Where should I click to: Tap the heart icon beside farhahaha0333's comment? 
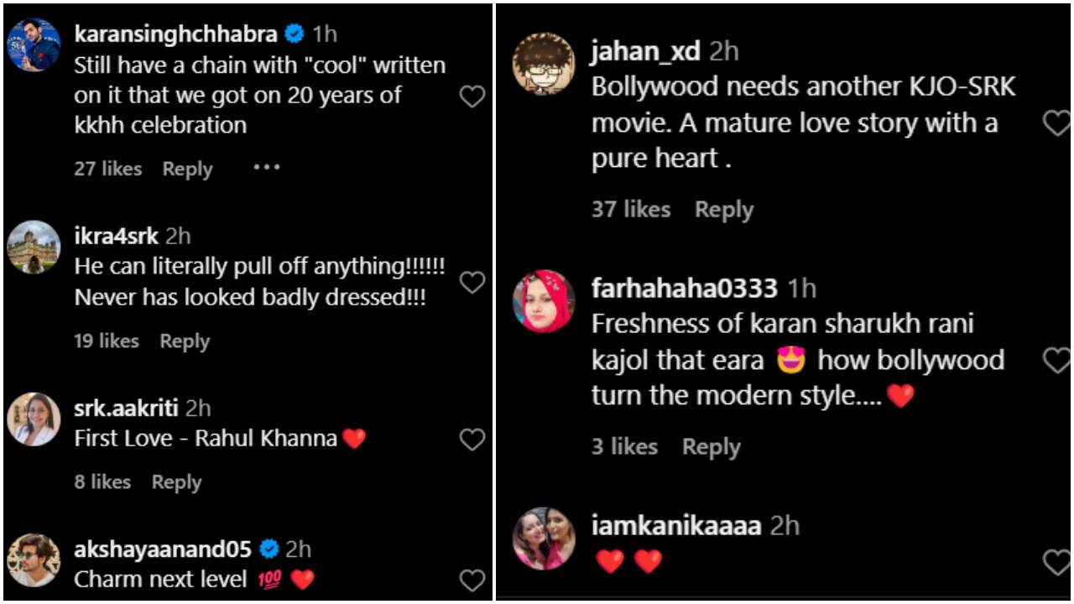point(1057,360)
